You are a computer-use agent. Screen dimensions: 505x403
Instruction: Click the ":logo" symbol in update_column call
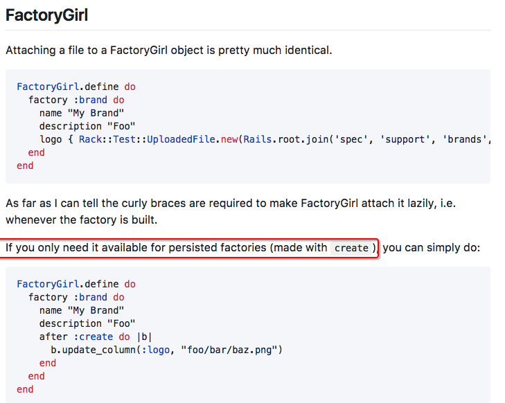pyautogui.click(x=156, y=350)
